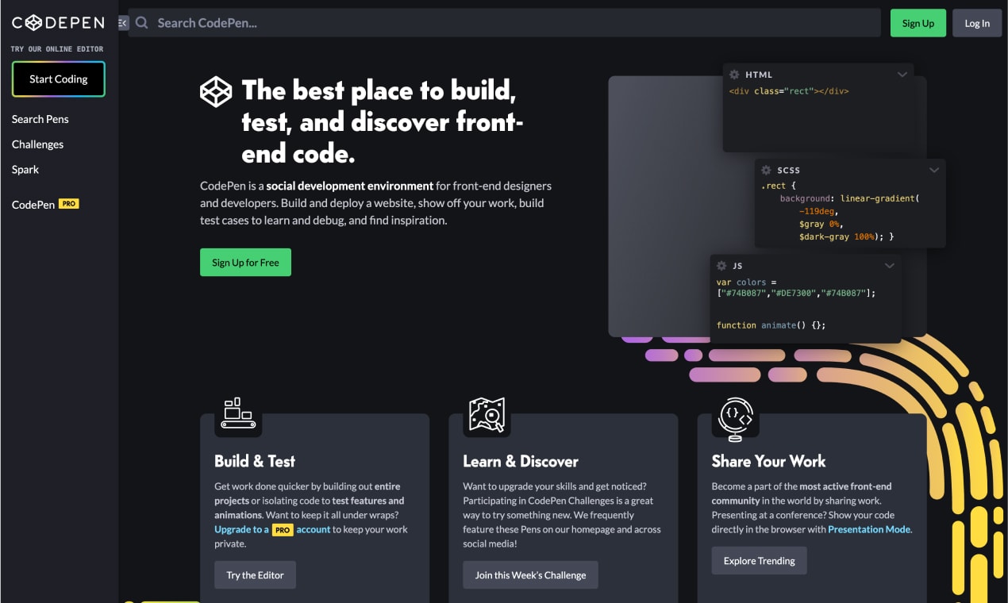Click the 'function animate() {};' code line

click(x=771, y=325)
